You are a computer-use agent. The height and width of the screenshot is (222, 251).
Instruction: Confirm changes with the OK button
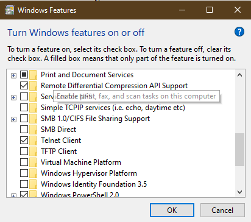tap(172, 210)
